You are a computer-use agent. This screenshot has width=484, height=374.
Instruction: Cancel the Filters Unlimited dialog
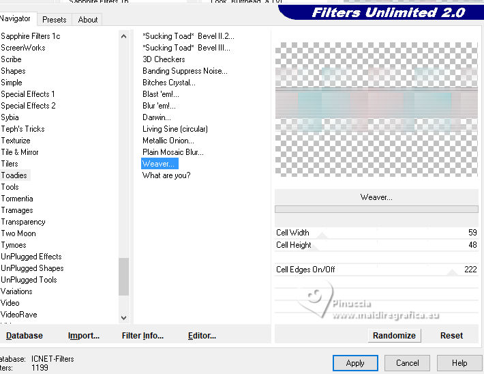407,363
